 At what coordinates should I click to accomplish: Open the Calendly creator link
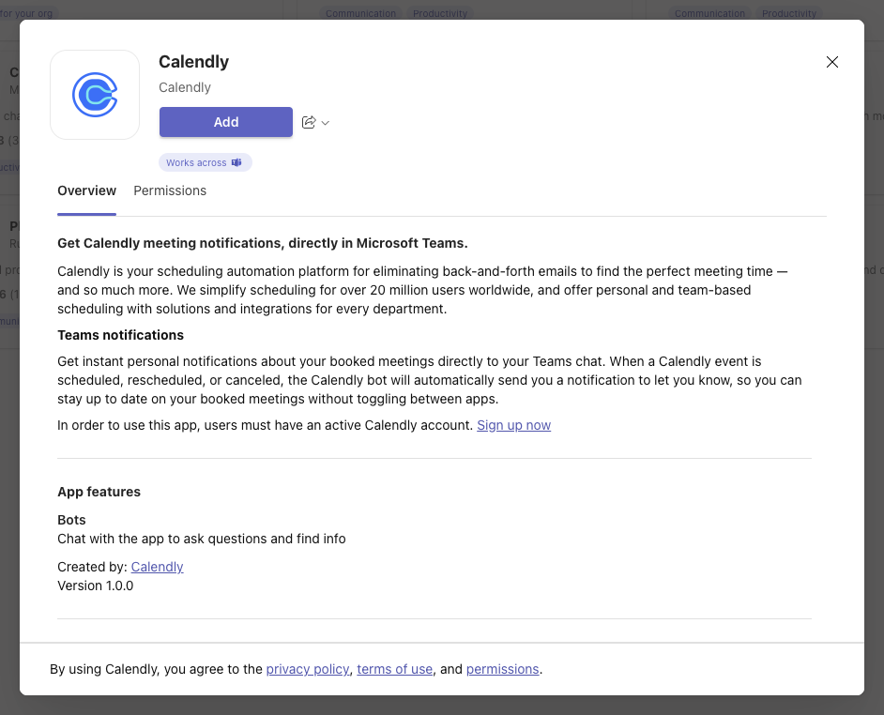click(x=157, y=567)
